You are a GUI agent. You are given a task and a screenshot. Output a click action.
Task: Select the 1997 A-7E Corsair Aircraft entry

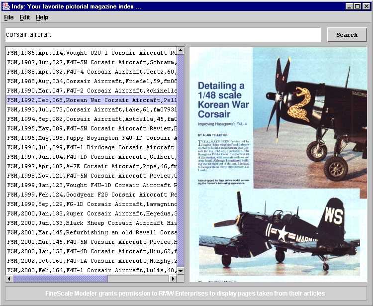[x=92, y=166]
